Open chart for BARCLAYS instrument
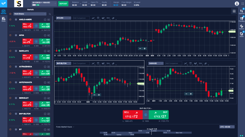The width and height of the screenshot is (245, 137). pos(49,51)
